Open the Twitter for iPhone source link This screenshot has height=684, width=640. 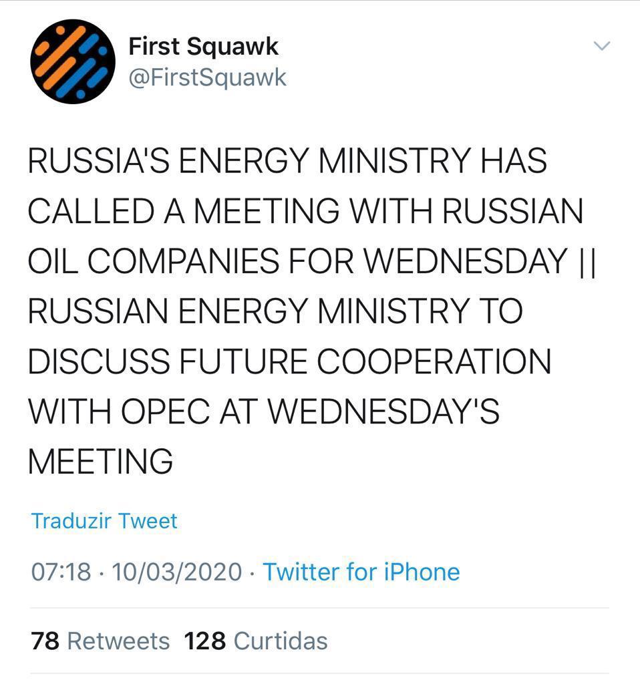(x=361, y=572)
